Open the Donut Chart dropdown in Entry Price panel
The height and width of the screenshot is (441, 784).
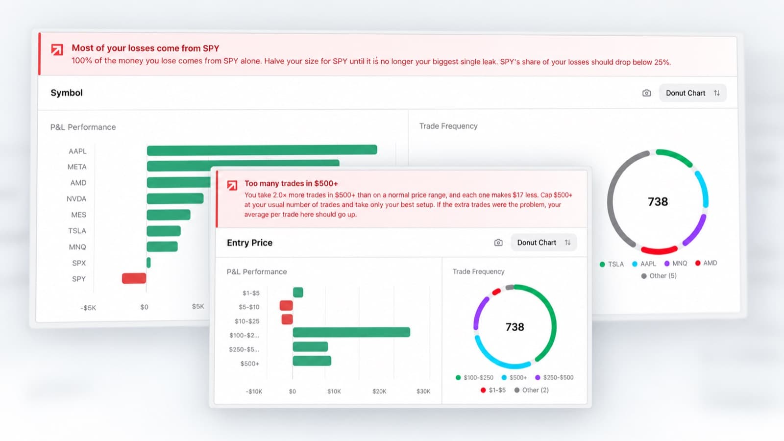coord(543,243)
